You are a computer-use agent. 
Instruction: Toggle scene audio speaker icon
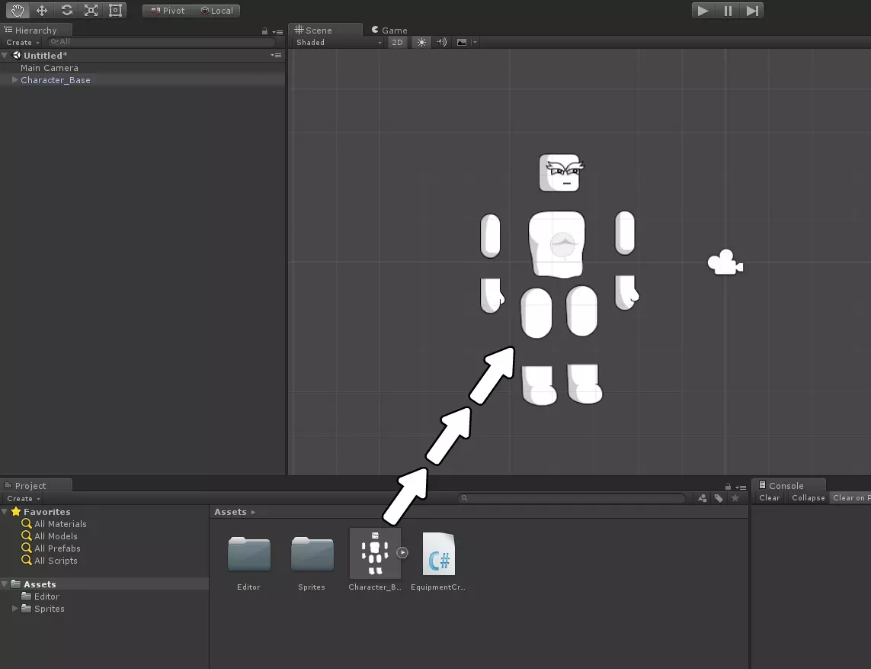pyautogui.click(x=442, y=43)
